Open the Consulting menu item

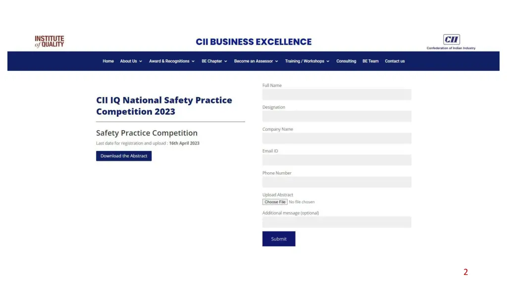click(x=346, y=61)
